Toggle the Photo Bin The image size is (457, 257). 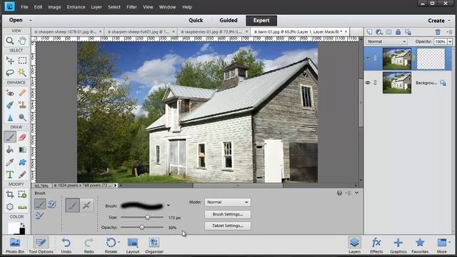coord(15,245)
